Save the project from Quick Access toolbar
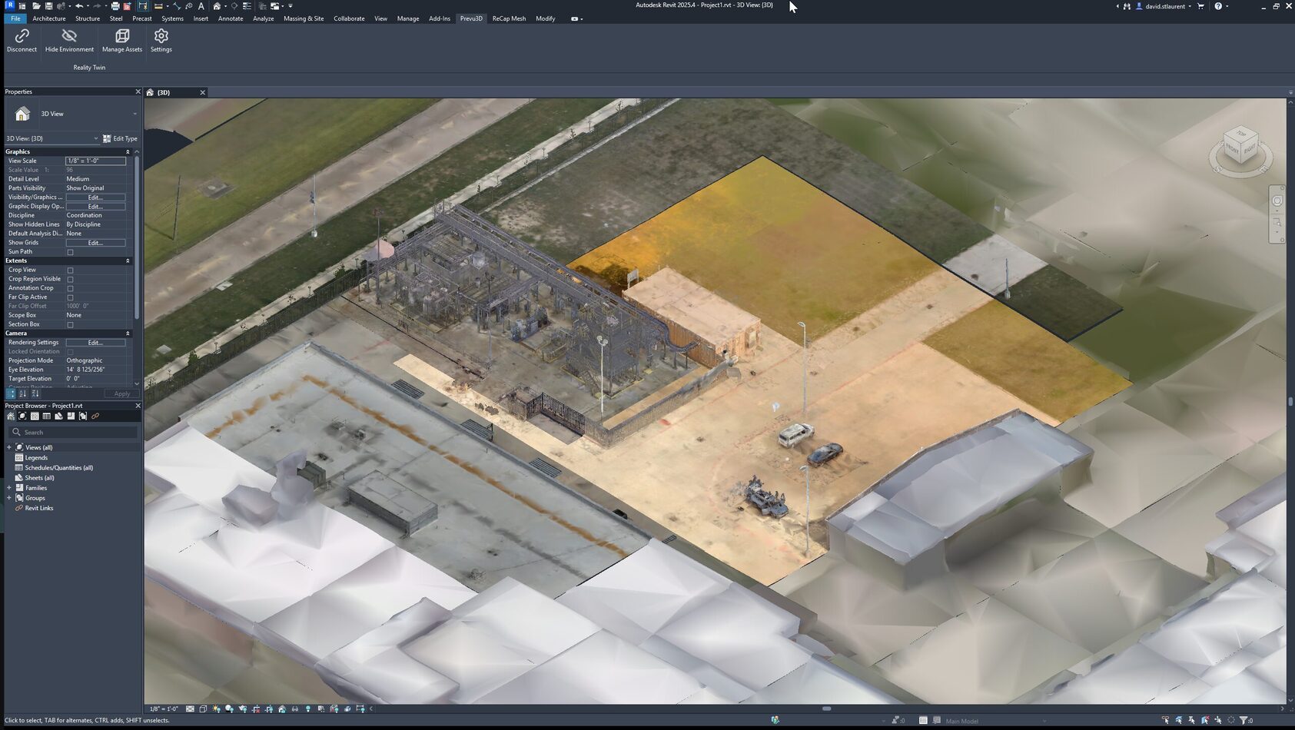The width and height of the screenshot is (1295, 730). [48, 5]
